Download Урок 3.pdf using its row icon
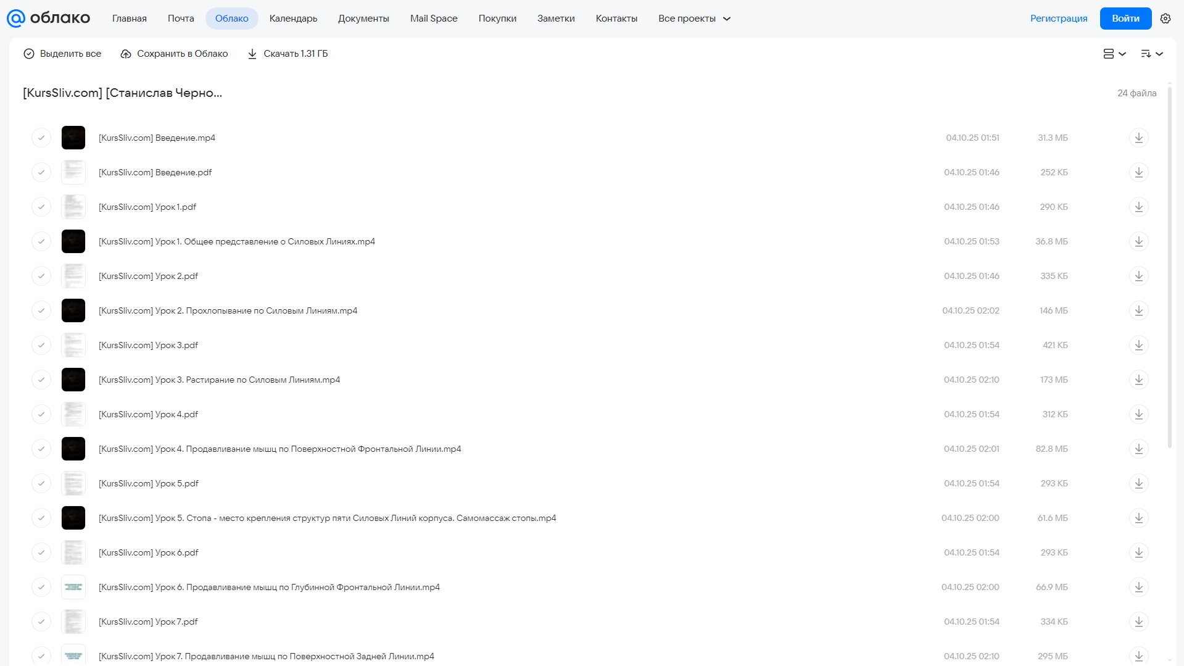This screenshot has width=1184, height=666. click(x=1138, y=345)
